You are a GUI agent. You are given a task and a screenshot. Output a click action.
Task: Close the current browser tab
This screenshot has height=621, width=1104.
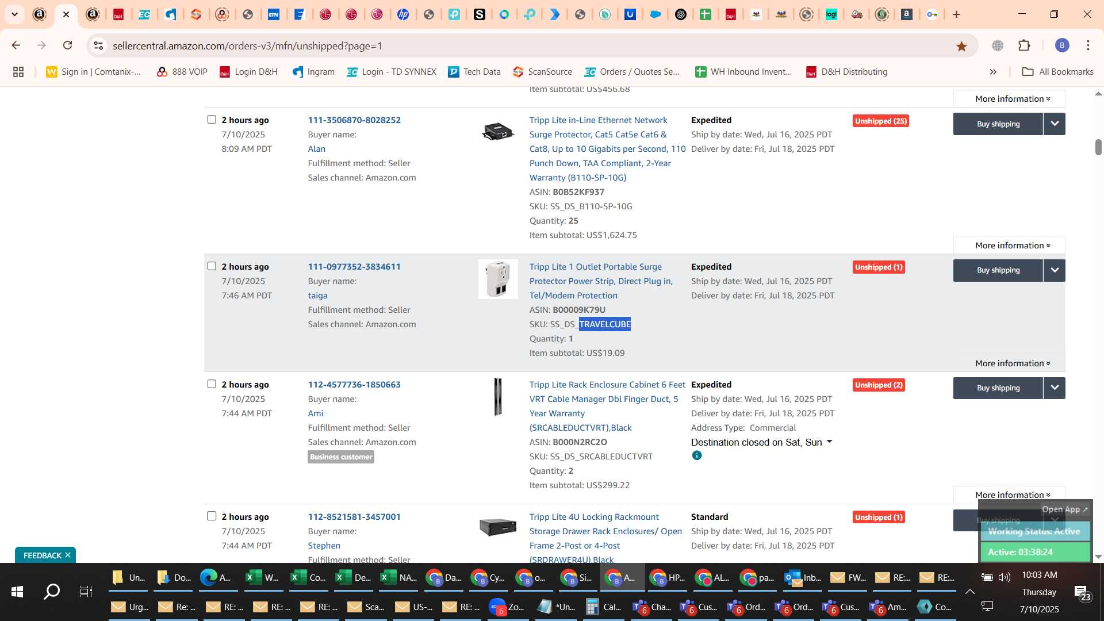(66, 14)
